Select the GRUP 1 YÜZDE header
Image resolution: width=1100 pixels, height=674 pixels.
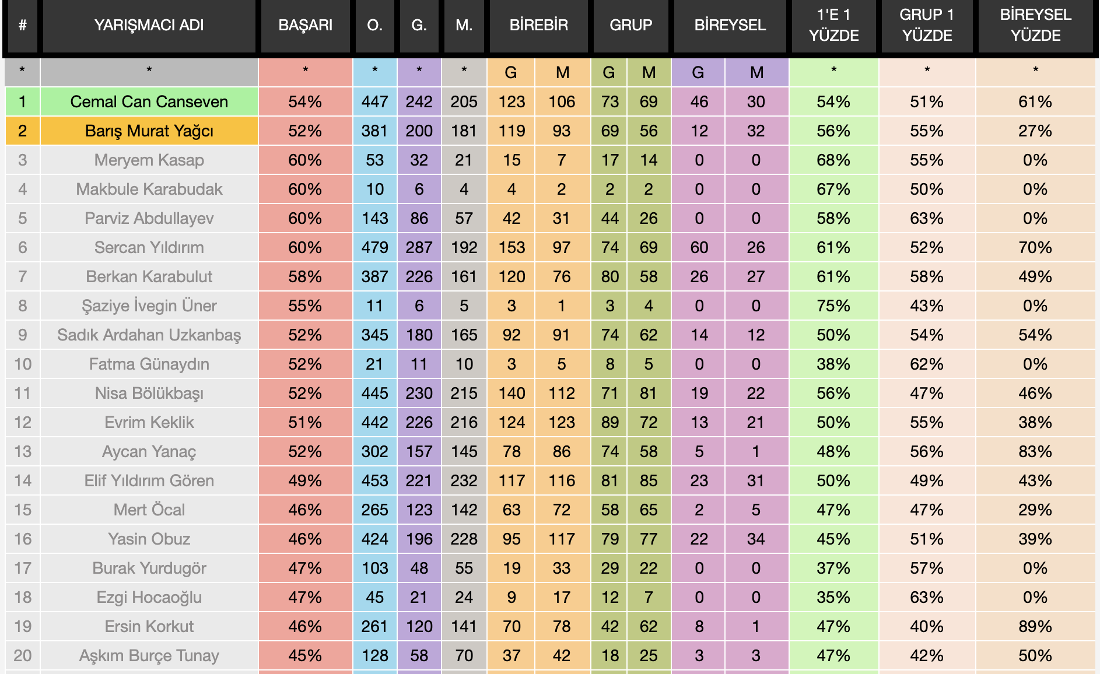point(926,25)
